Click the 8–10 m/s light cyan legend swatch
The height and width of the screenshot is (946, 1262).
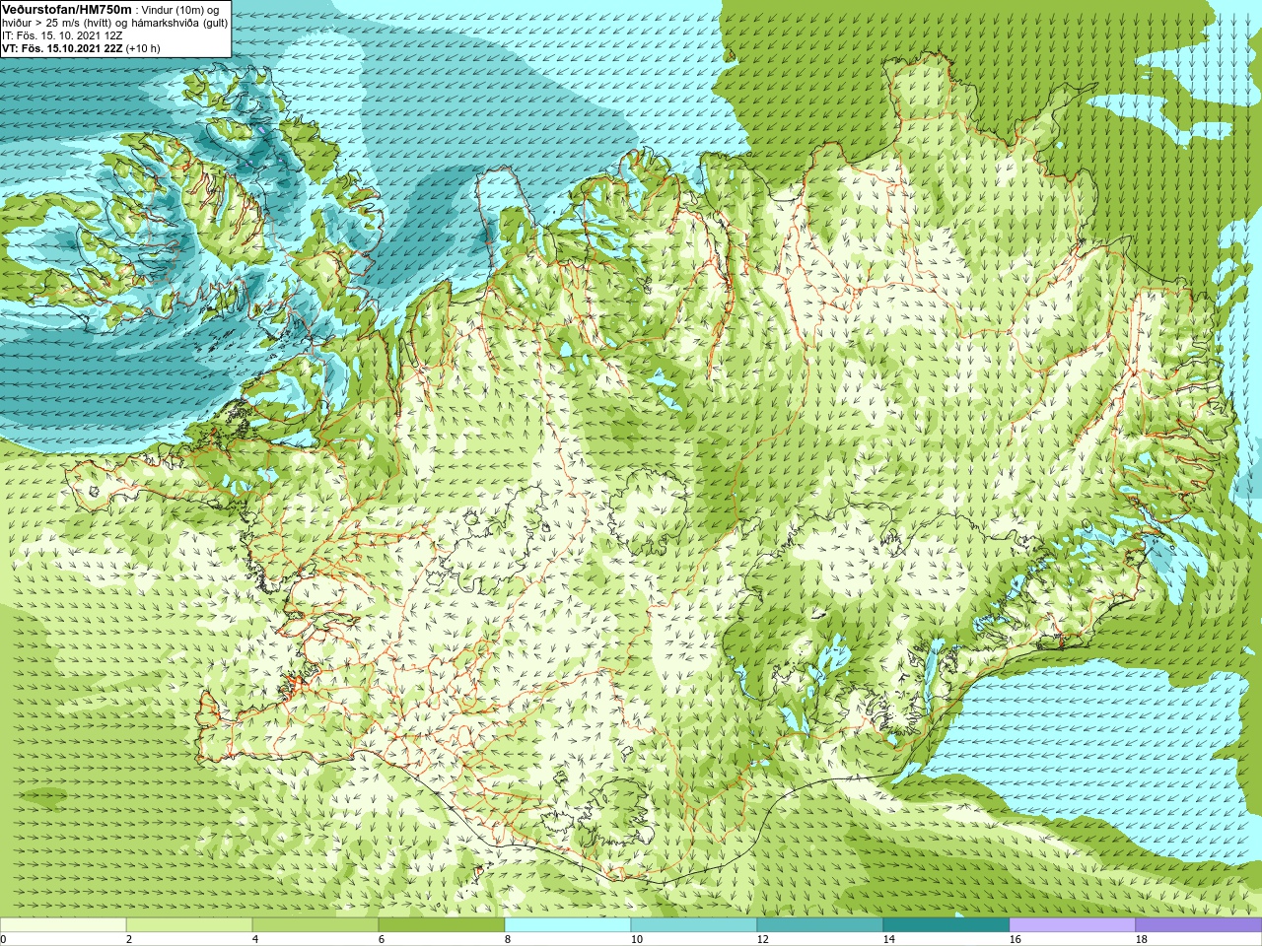click(x=568, y=925)
